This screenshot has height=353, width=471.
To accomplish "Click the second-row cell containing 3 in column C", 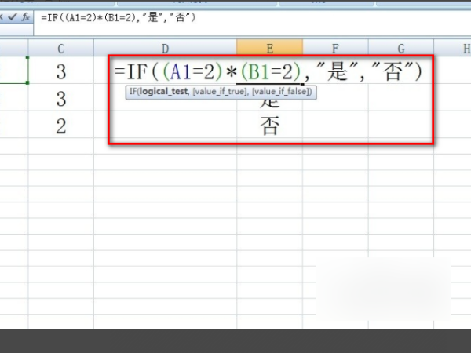I will click(61, 100).
